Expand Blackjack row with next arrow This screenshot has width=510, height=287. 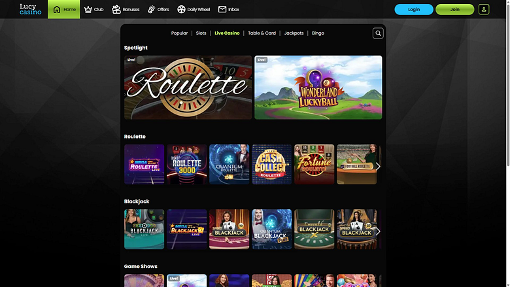point(378,231)
